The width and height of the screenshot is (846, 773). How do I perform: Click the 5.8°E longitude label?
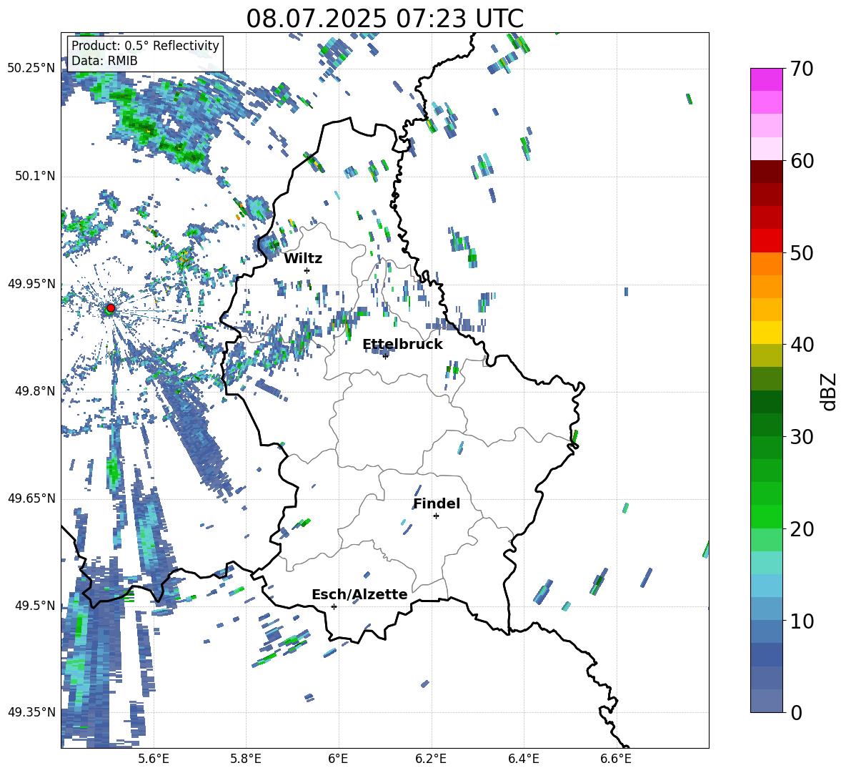click(x=246, y=759)
